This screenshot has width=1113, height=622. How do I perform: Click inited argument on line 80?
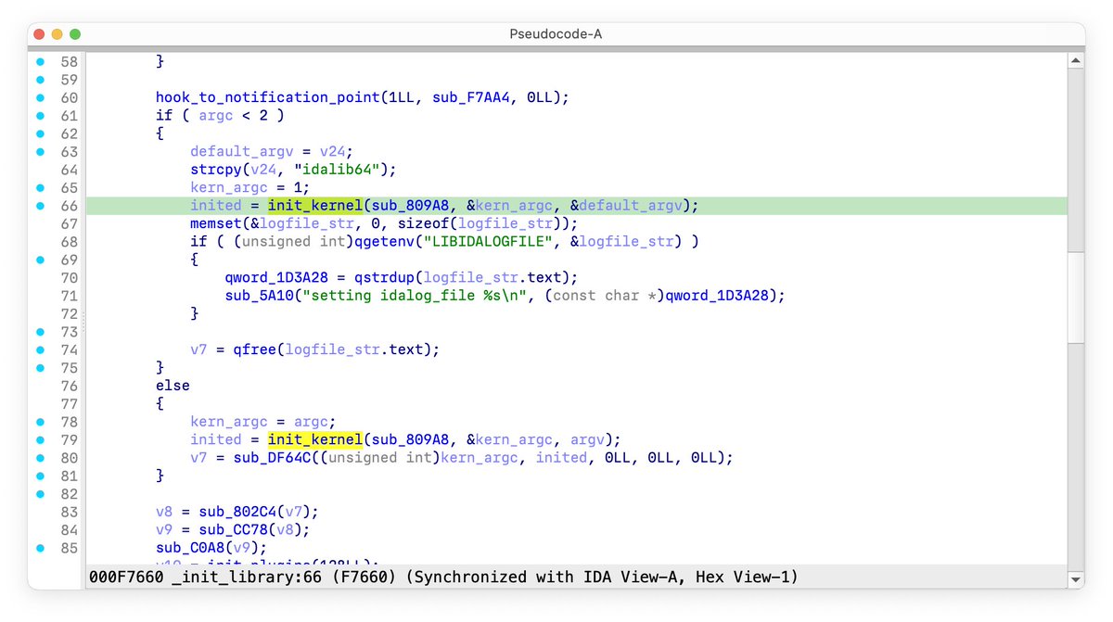click(561, 458)
